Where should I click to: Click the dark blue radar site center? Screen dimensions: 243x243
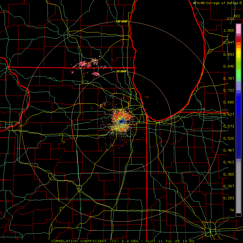point(121,122)
